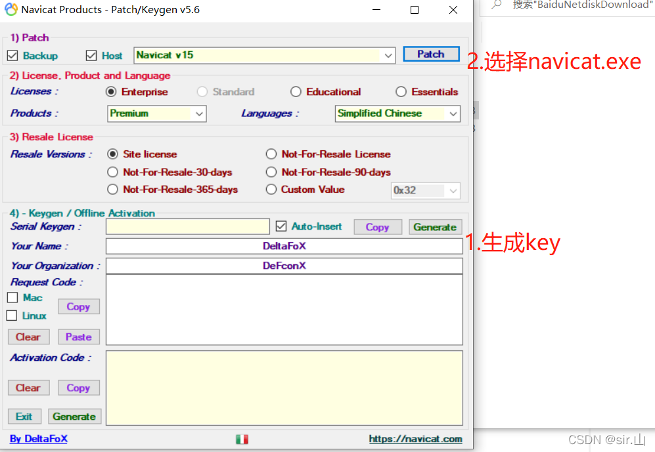Generate the Activation Code
The width and height of the screenshot is (655, 452).
(x=74, y=417)
